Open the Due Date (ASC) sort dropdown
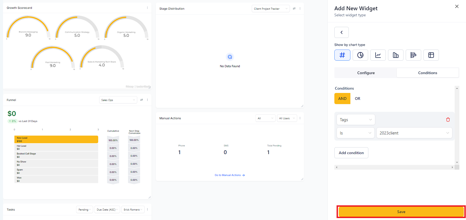The height and width of the screenshot is (220, 466). [x=107, y=209]
